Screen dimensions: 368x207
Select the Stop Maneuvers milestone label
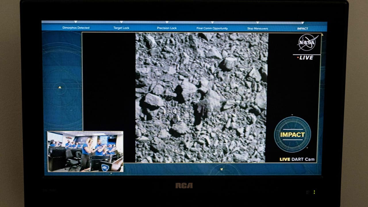pyautogui.click(x=258, y=28)
